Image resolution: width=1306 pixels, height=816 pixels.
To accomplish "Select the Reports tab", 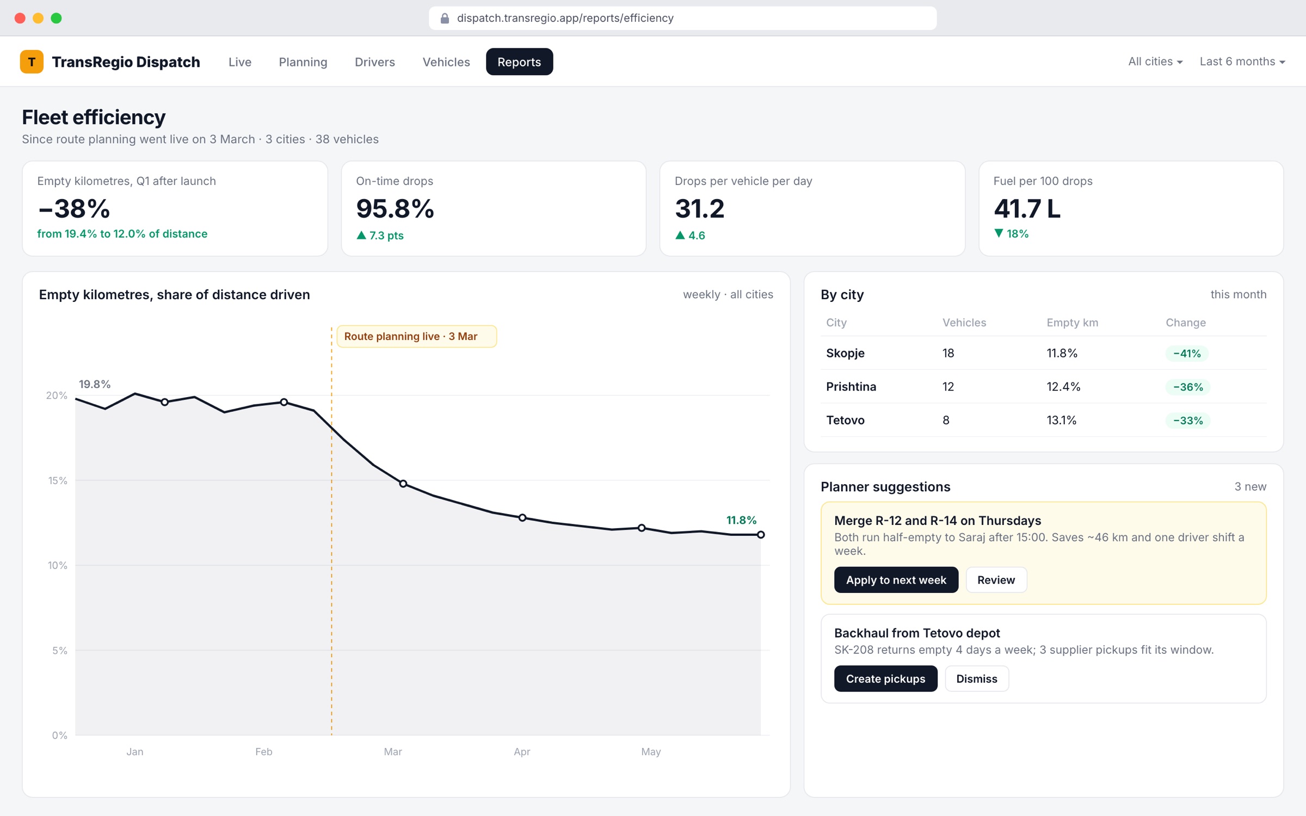I will [x=519, y=62].
